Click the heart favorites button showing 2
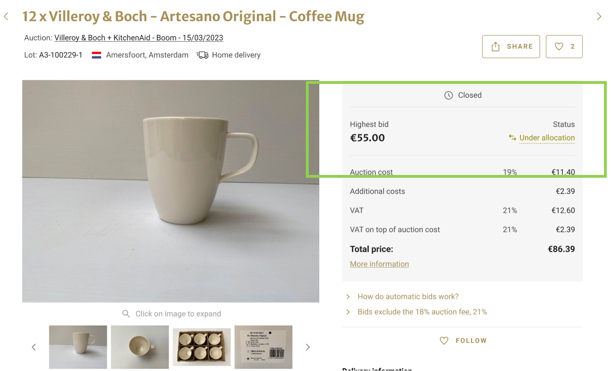 [564, 47]
